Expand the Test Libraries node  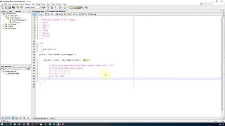tap(4, 28)
